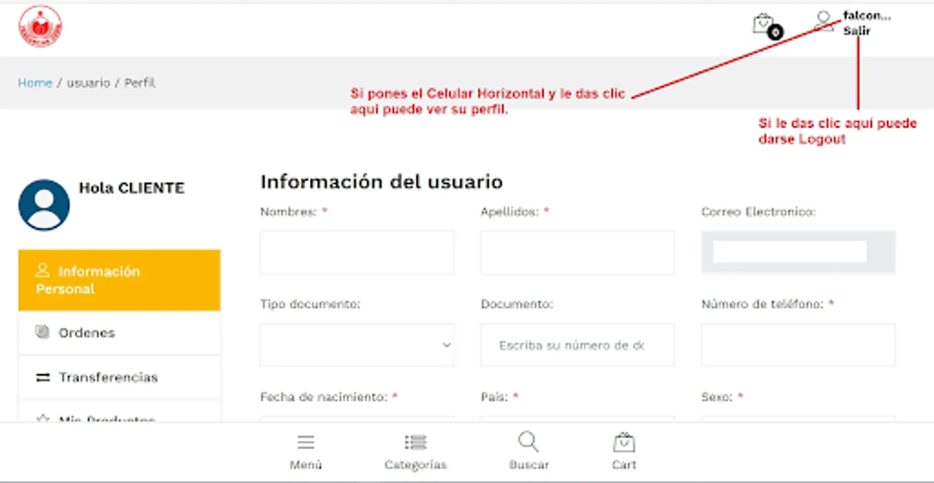934x483 pixels.
Task: Select the Buscar magnifier icon
Action: [x=528, y=442]
